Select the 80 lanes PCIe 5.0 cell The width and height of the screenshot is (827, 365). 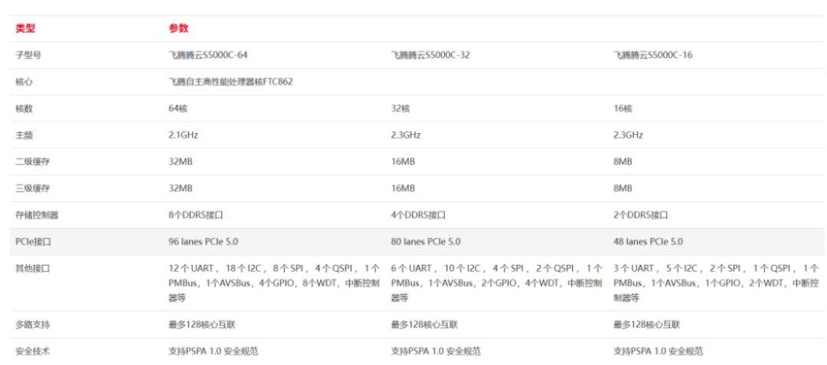click(x=426, y=242)
